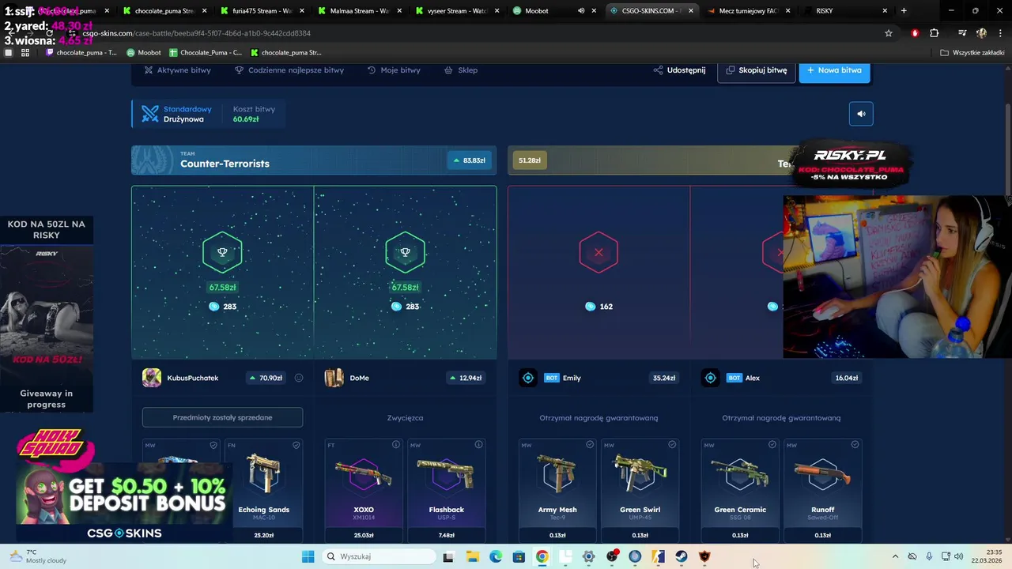Click shield check icon on Runoff card

click(855, 445)
